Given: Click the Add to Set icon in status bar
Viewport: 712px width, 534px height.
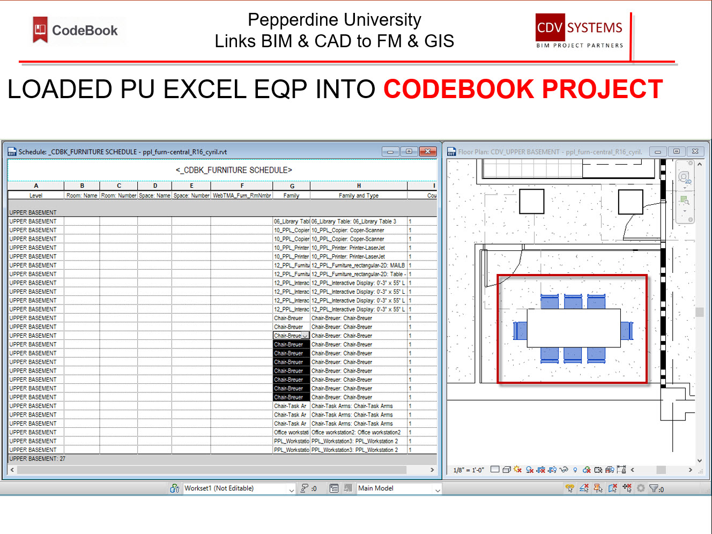Looking at the screenshot, I should [x=348, y=488].
